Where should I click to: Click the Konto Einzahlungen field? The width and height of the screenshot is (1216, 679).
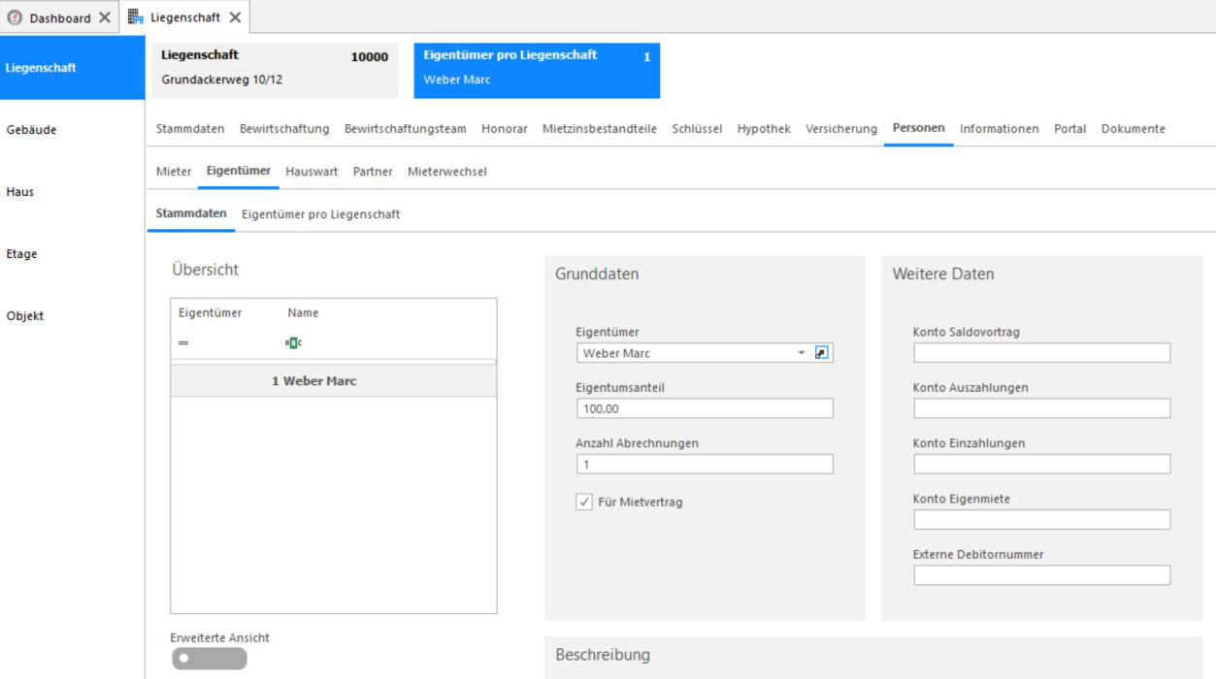click(1042, 464)
